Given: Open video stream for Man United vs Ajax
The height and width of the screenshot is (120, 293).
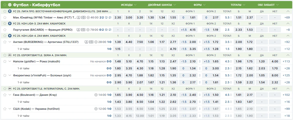Looking at the screenshot, I should [79, 17].
